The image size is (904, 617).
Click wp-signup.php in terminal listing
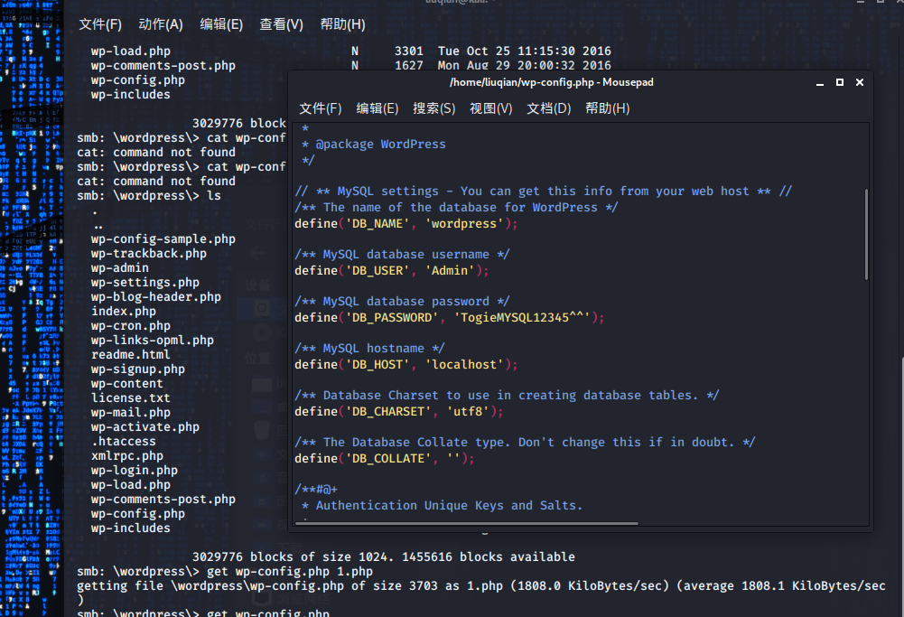138,369
